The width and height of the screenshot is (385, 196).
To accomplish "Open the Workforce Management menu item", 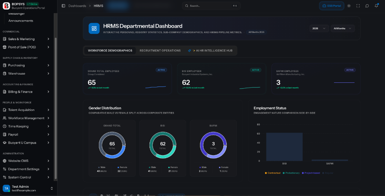I will click(26, 118).
